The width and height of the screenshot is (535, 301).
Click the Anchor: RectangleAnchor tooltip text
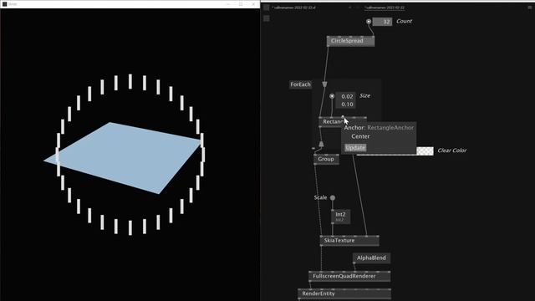(x=379, y=127)
